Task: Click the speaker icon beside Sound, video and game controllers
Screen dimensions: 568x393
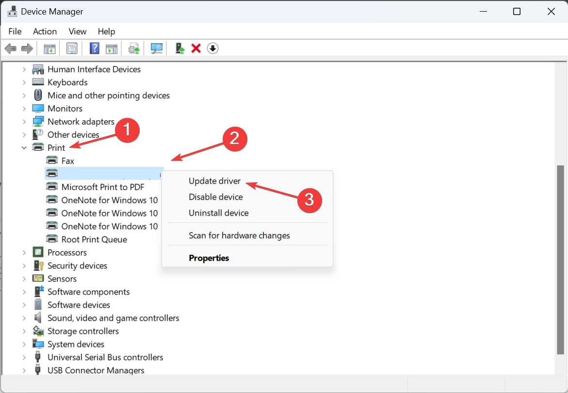Action: (38, 318)
